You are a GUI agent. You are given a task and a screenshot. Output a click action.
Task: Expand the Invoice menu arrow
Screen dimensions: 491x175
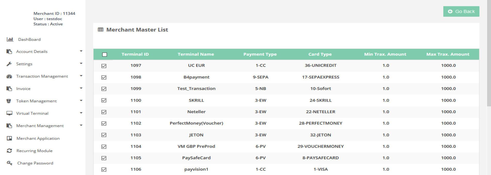click(x=81, y=88)
